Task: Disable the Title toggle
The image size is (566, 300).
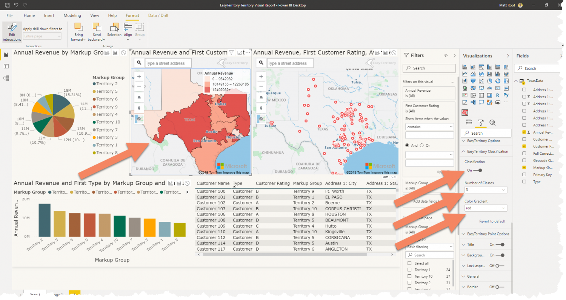Action: tap(504, 244)
